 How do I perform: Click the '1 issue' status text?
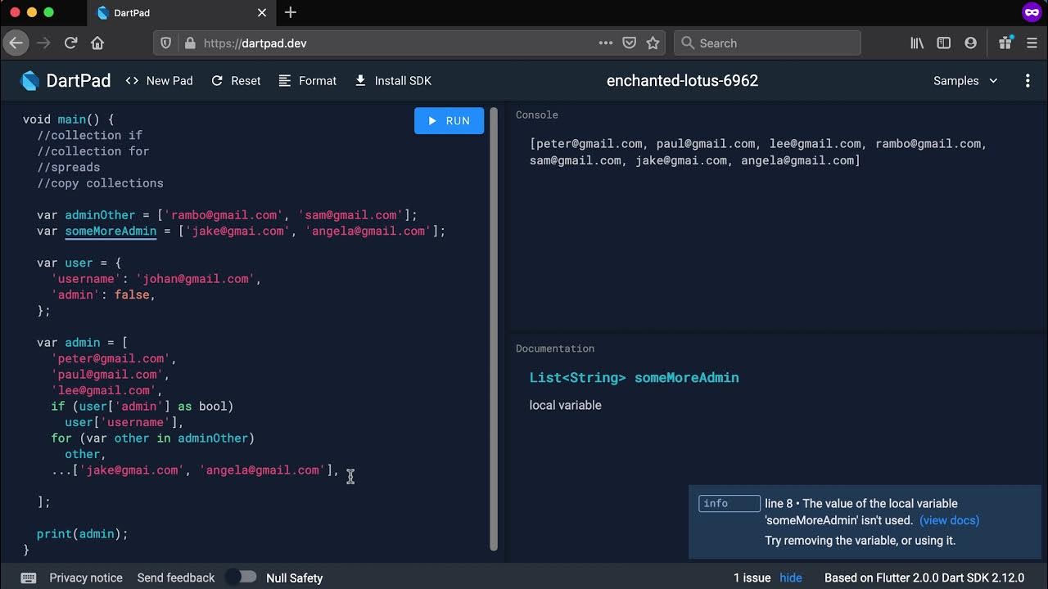(752, 578)
